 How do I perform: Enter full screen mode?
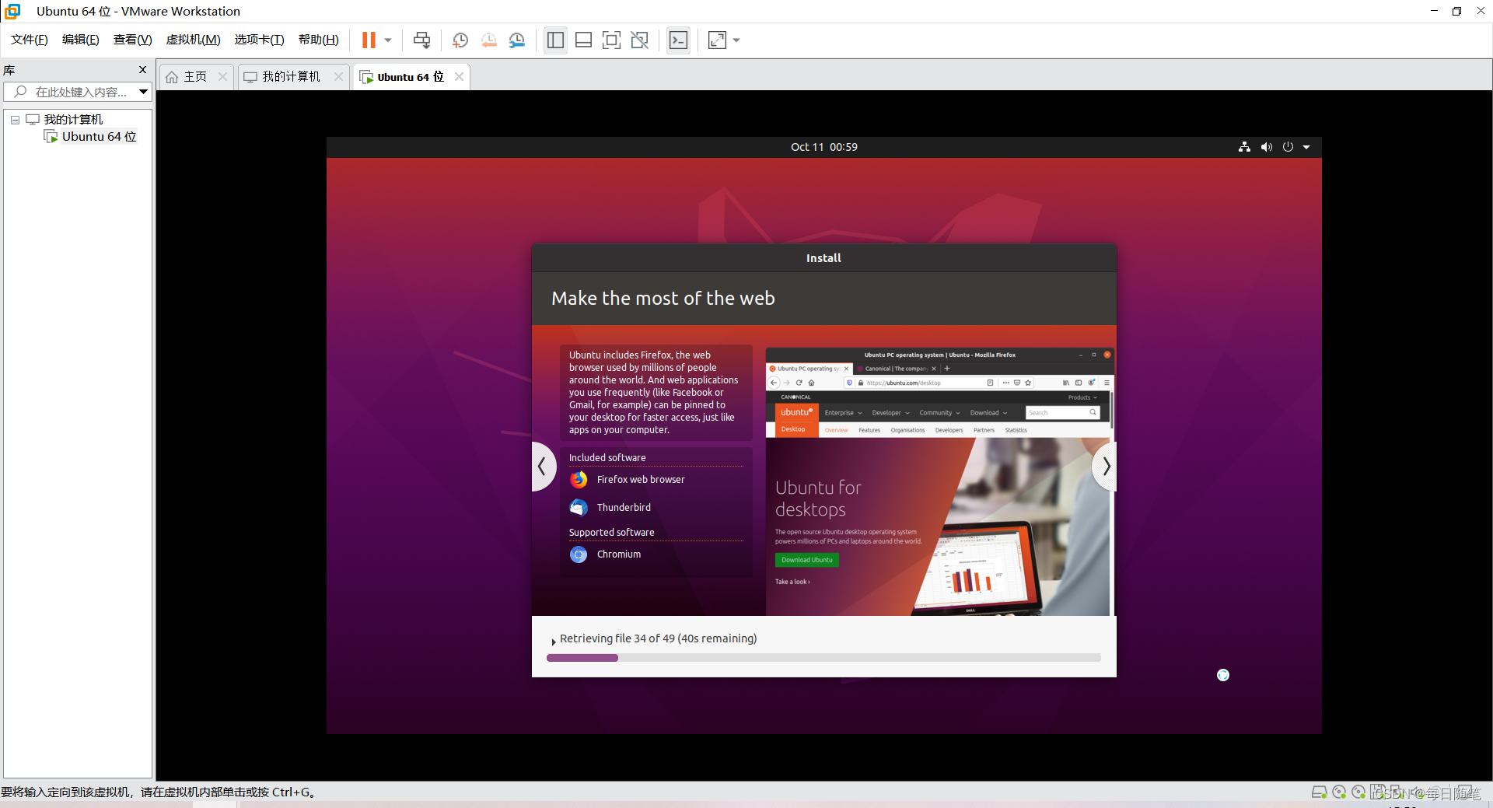click(x=612, y=40)
